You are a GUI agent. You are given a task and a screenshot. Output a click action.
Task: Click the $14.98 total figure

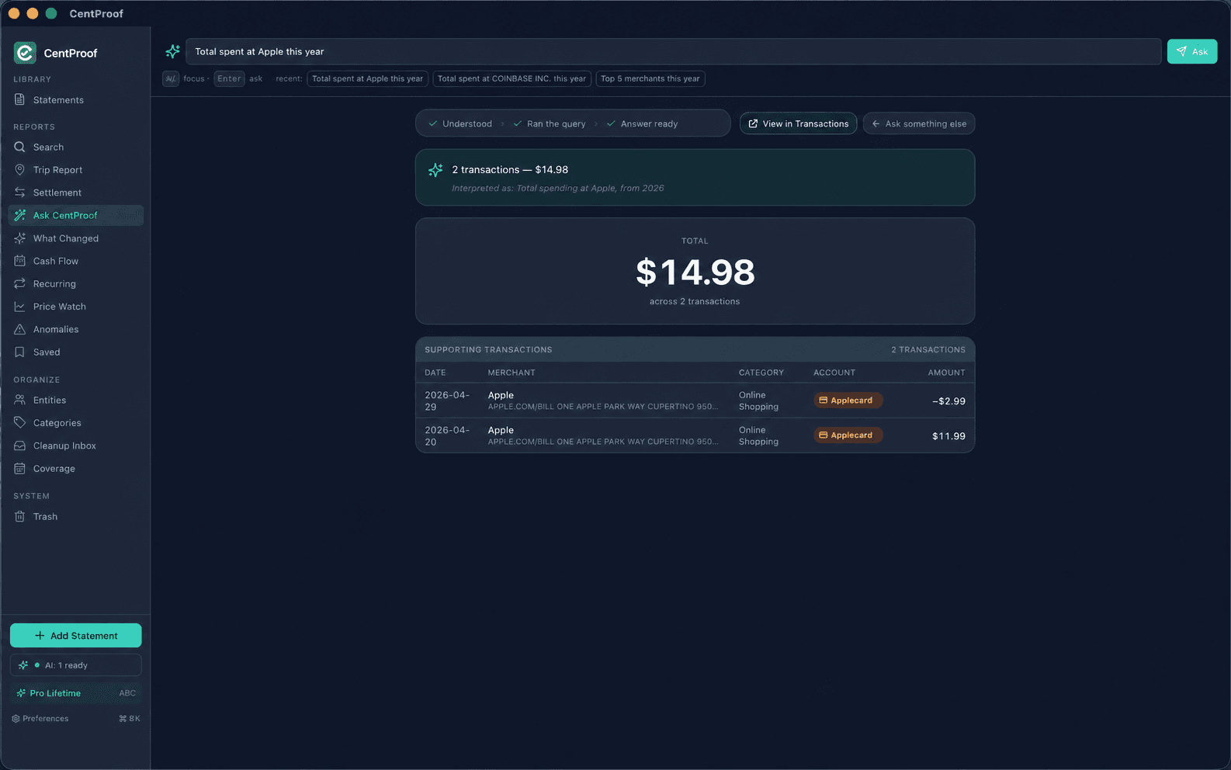click(695, 272)
